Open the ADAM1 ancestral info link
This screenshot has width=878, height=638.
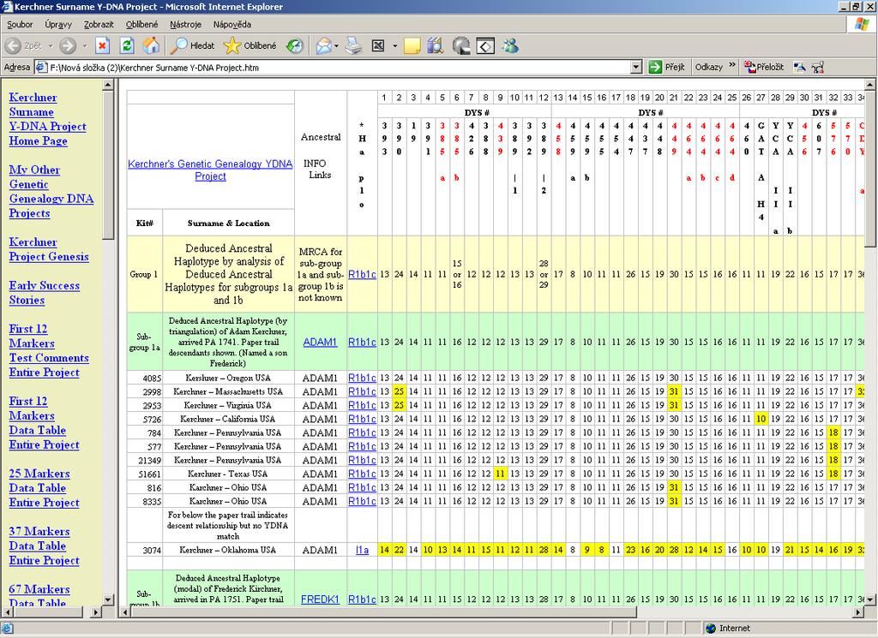click(320, 343)
